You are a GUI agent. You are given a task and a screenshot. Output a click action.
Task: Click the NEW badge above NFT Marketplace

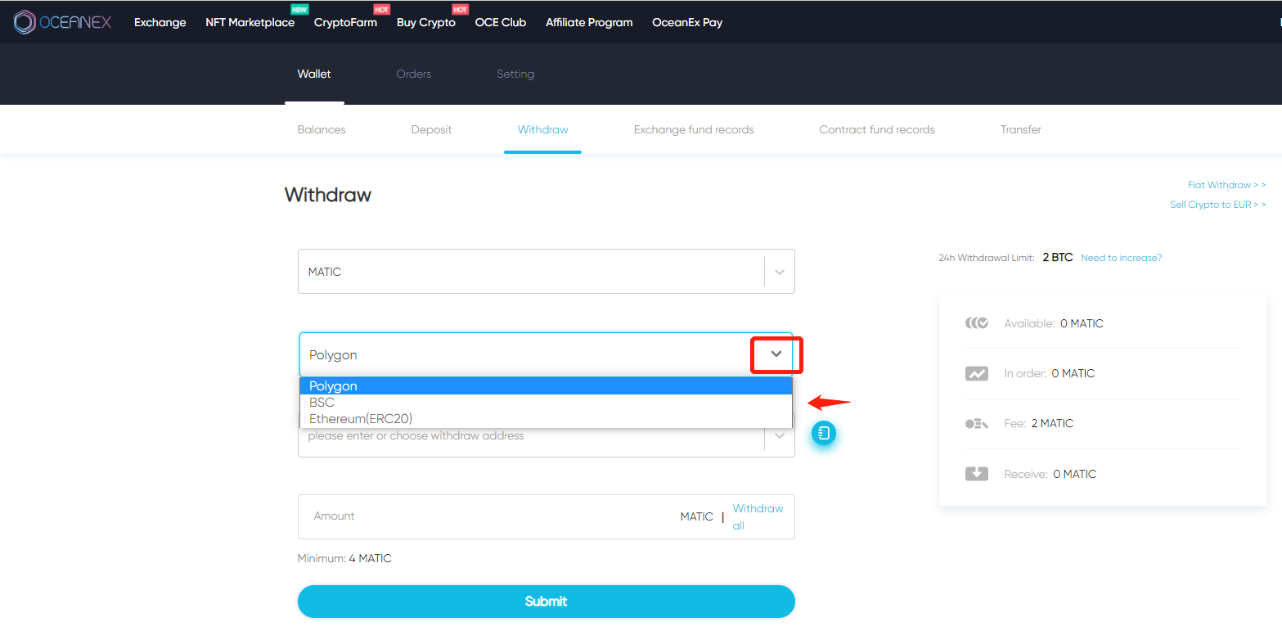[300, 9]
